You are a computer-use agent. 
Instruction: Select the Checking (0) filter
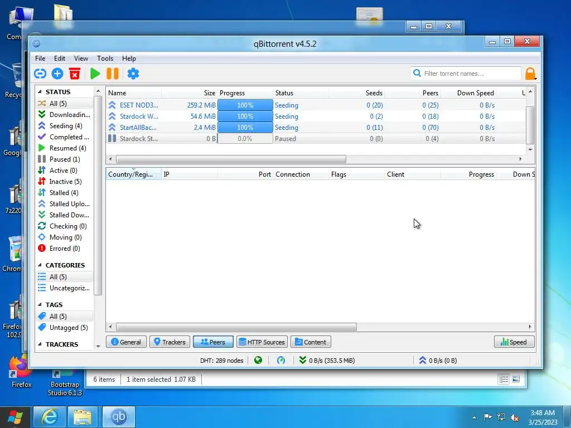click(x=64, y=226)
